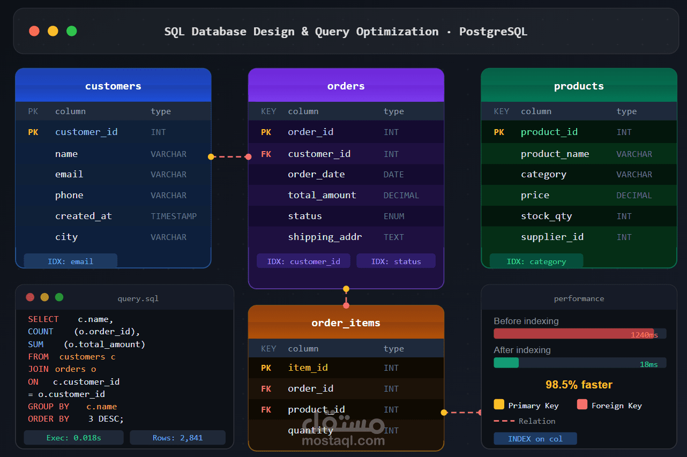Click the yellow dot in query.sql window

coord(45,297)
